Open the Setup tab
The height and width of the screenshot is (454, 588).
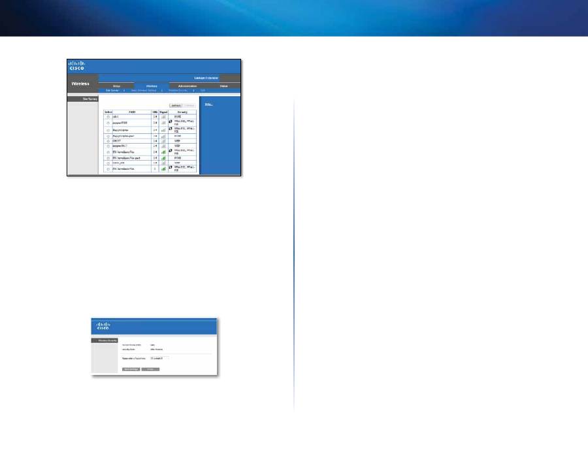116,86
